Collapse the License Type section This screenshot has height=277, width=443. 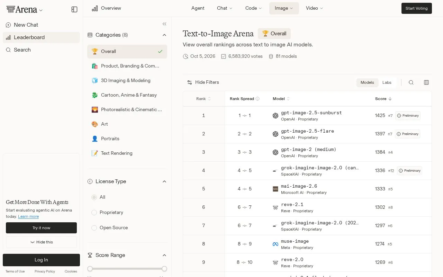click(x=164, y=181)
